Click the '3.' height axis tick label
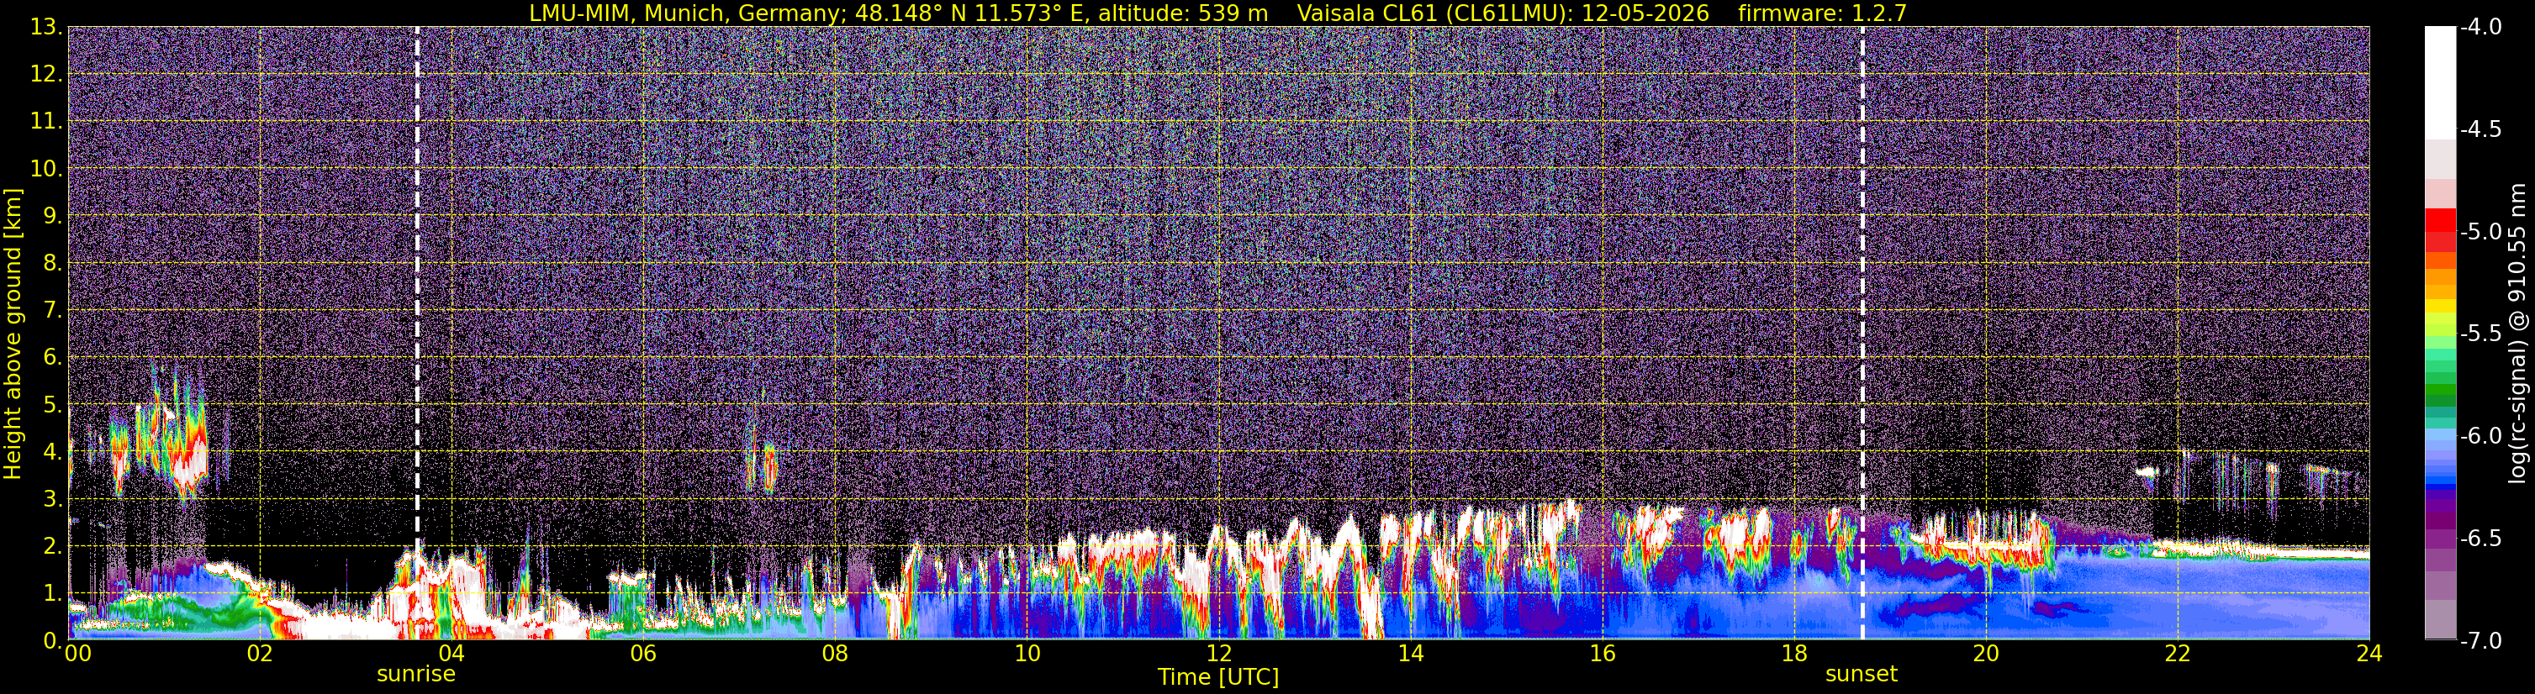 coord(53,499)
